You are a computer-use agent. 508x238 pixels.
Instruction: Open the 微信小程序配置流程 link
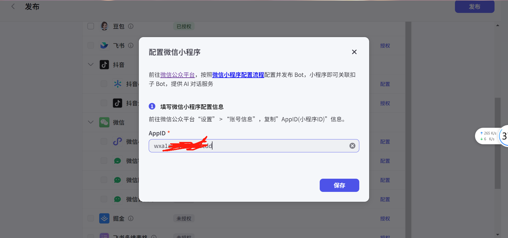click(x=238, y=75)
